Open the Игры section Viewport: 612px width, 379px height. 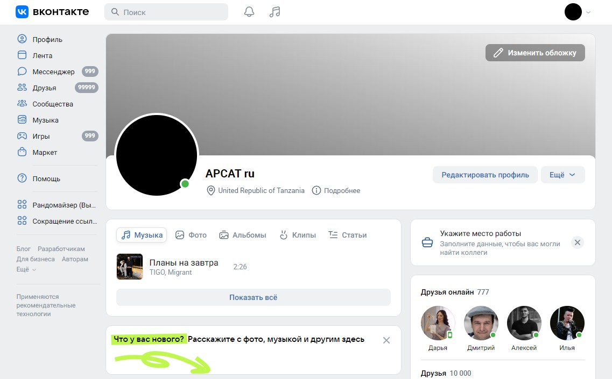click(x=44, y=136)
